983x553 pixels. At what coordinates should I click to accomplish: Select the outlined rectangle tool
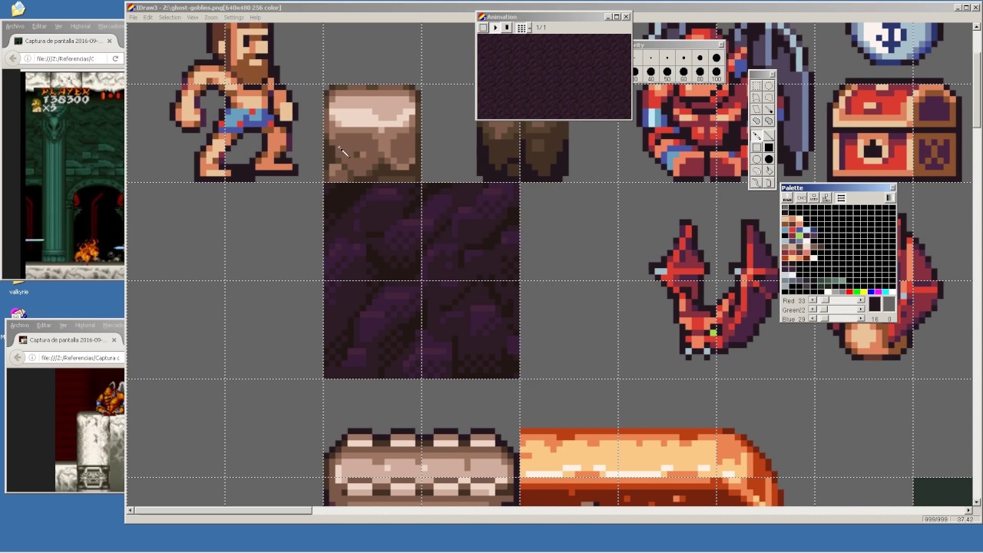(x=756, y=147)
